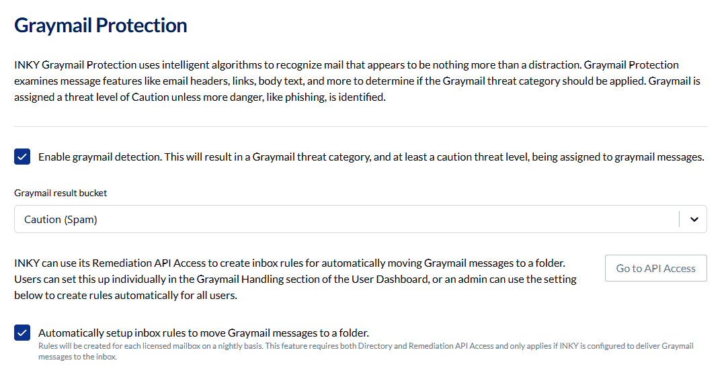Uncheck the Enable graymail detection checkbox
This screenshot has width=726, height=385.
pos(22,157)
